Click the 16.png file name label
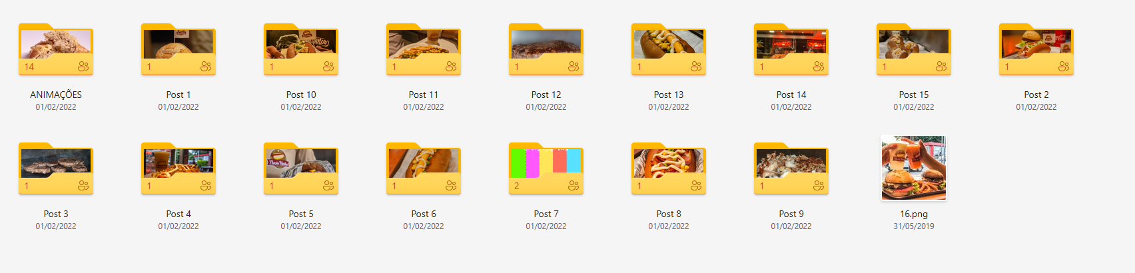The image size is (1135, 273). coord(914,214)
